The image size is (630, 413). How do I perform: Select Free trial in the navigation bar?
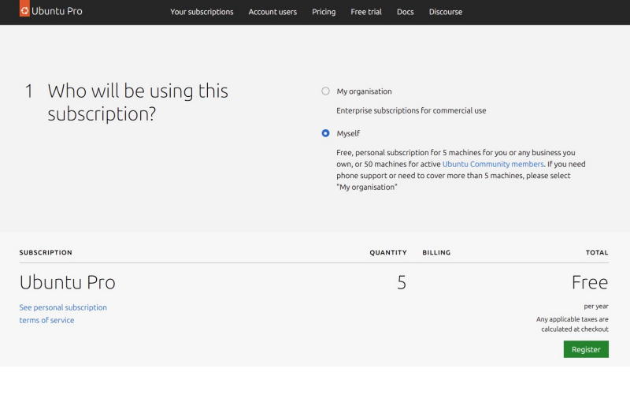point(366,12)
